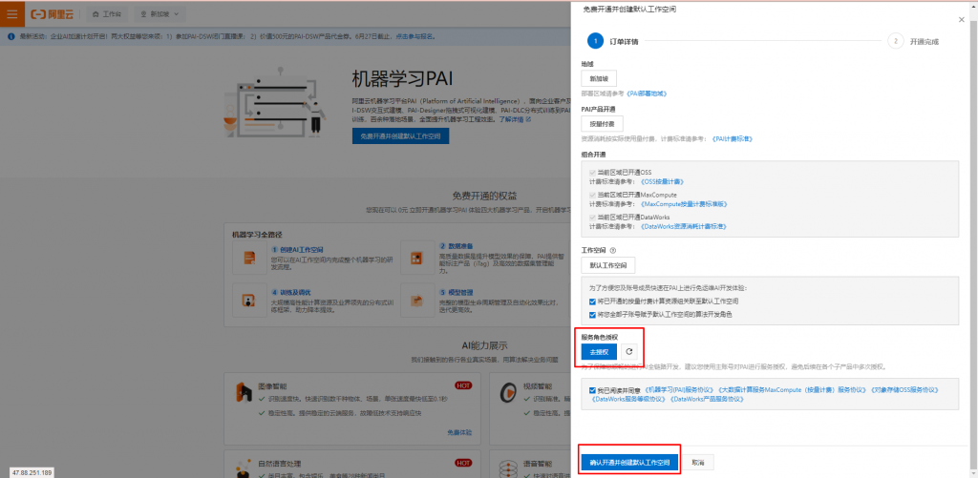
Task: Toggle the 当前区域已开通OSS checkbox
Action: pos(592,172)
